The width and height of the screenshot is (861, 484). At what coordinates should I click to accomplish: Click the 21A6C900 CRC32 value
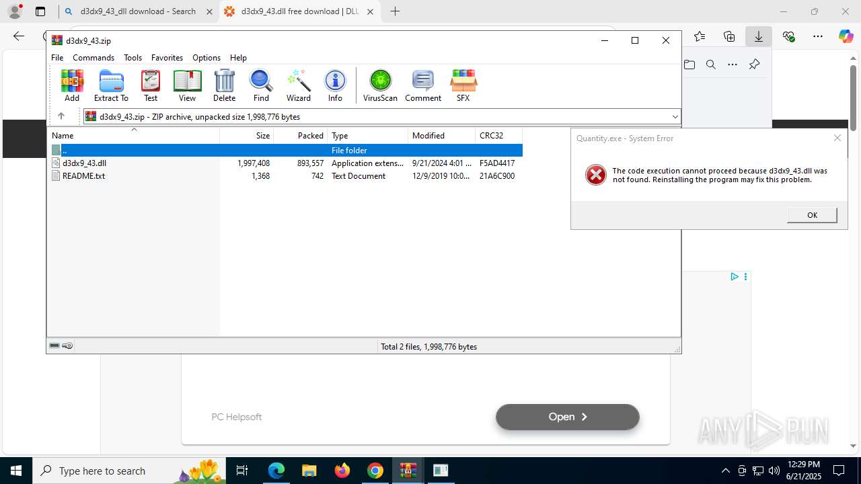point(497,175)
